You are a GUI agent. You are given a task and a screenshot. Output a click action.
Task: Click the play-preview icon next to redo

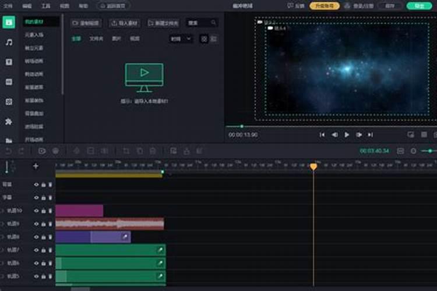42,151
